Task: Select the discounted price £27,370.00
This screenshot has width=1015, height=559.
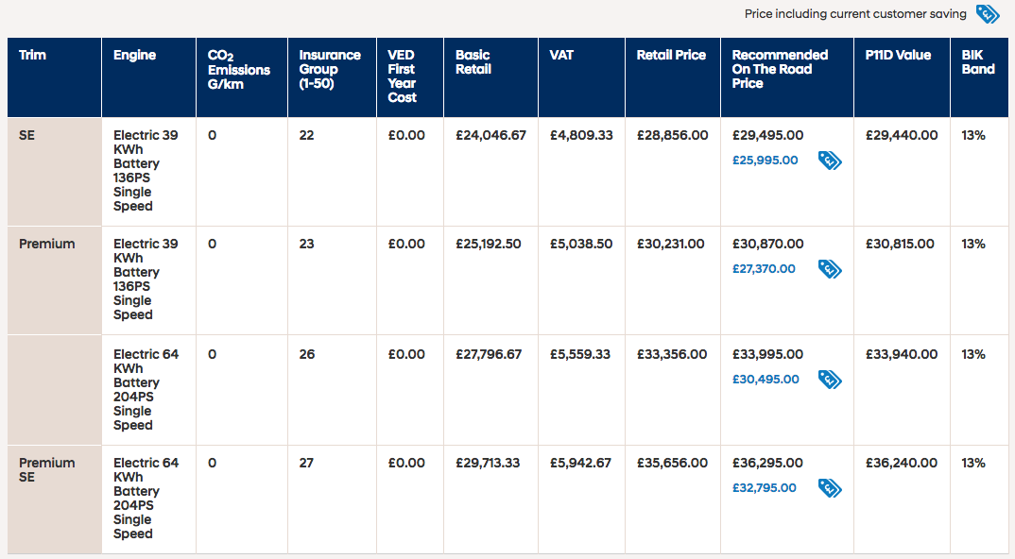Action: [764, 269]
